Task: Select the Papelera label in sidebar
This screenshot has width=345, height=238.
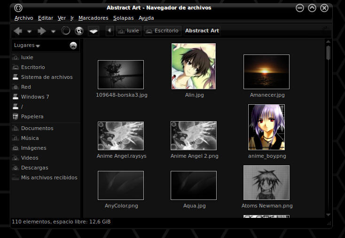Action: [32, 116]
